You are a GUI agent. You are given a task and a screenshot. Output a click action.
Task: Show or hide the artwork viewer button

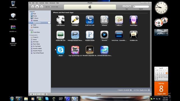coord(45,94)
